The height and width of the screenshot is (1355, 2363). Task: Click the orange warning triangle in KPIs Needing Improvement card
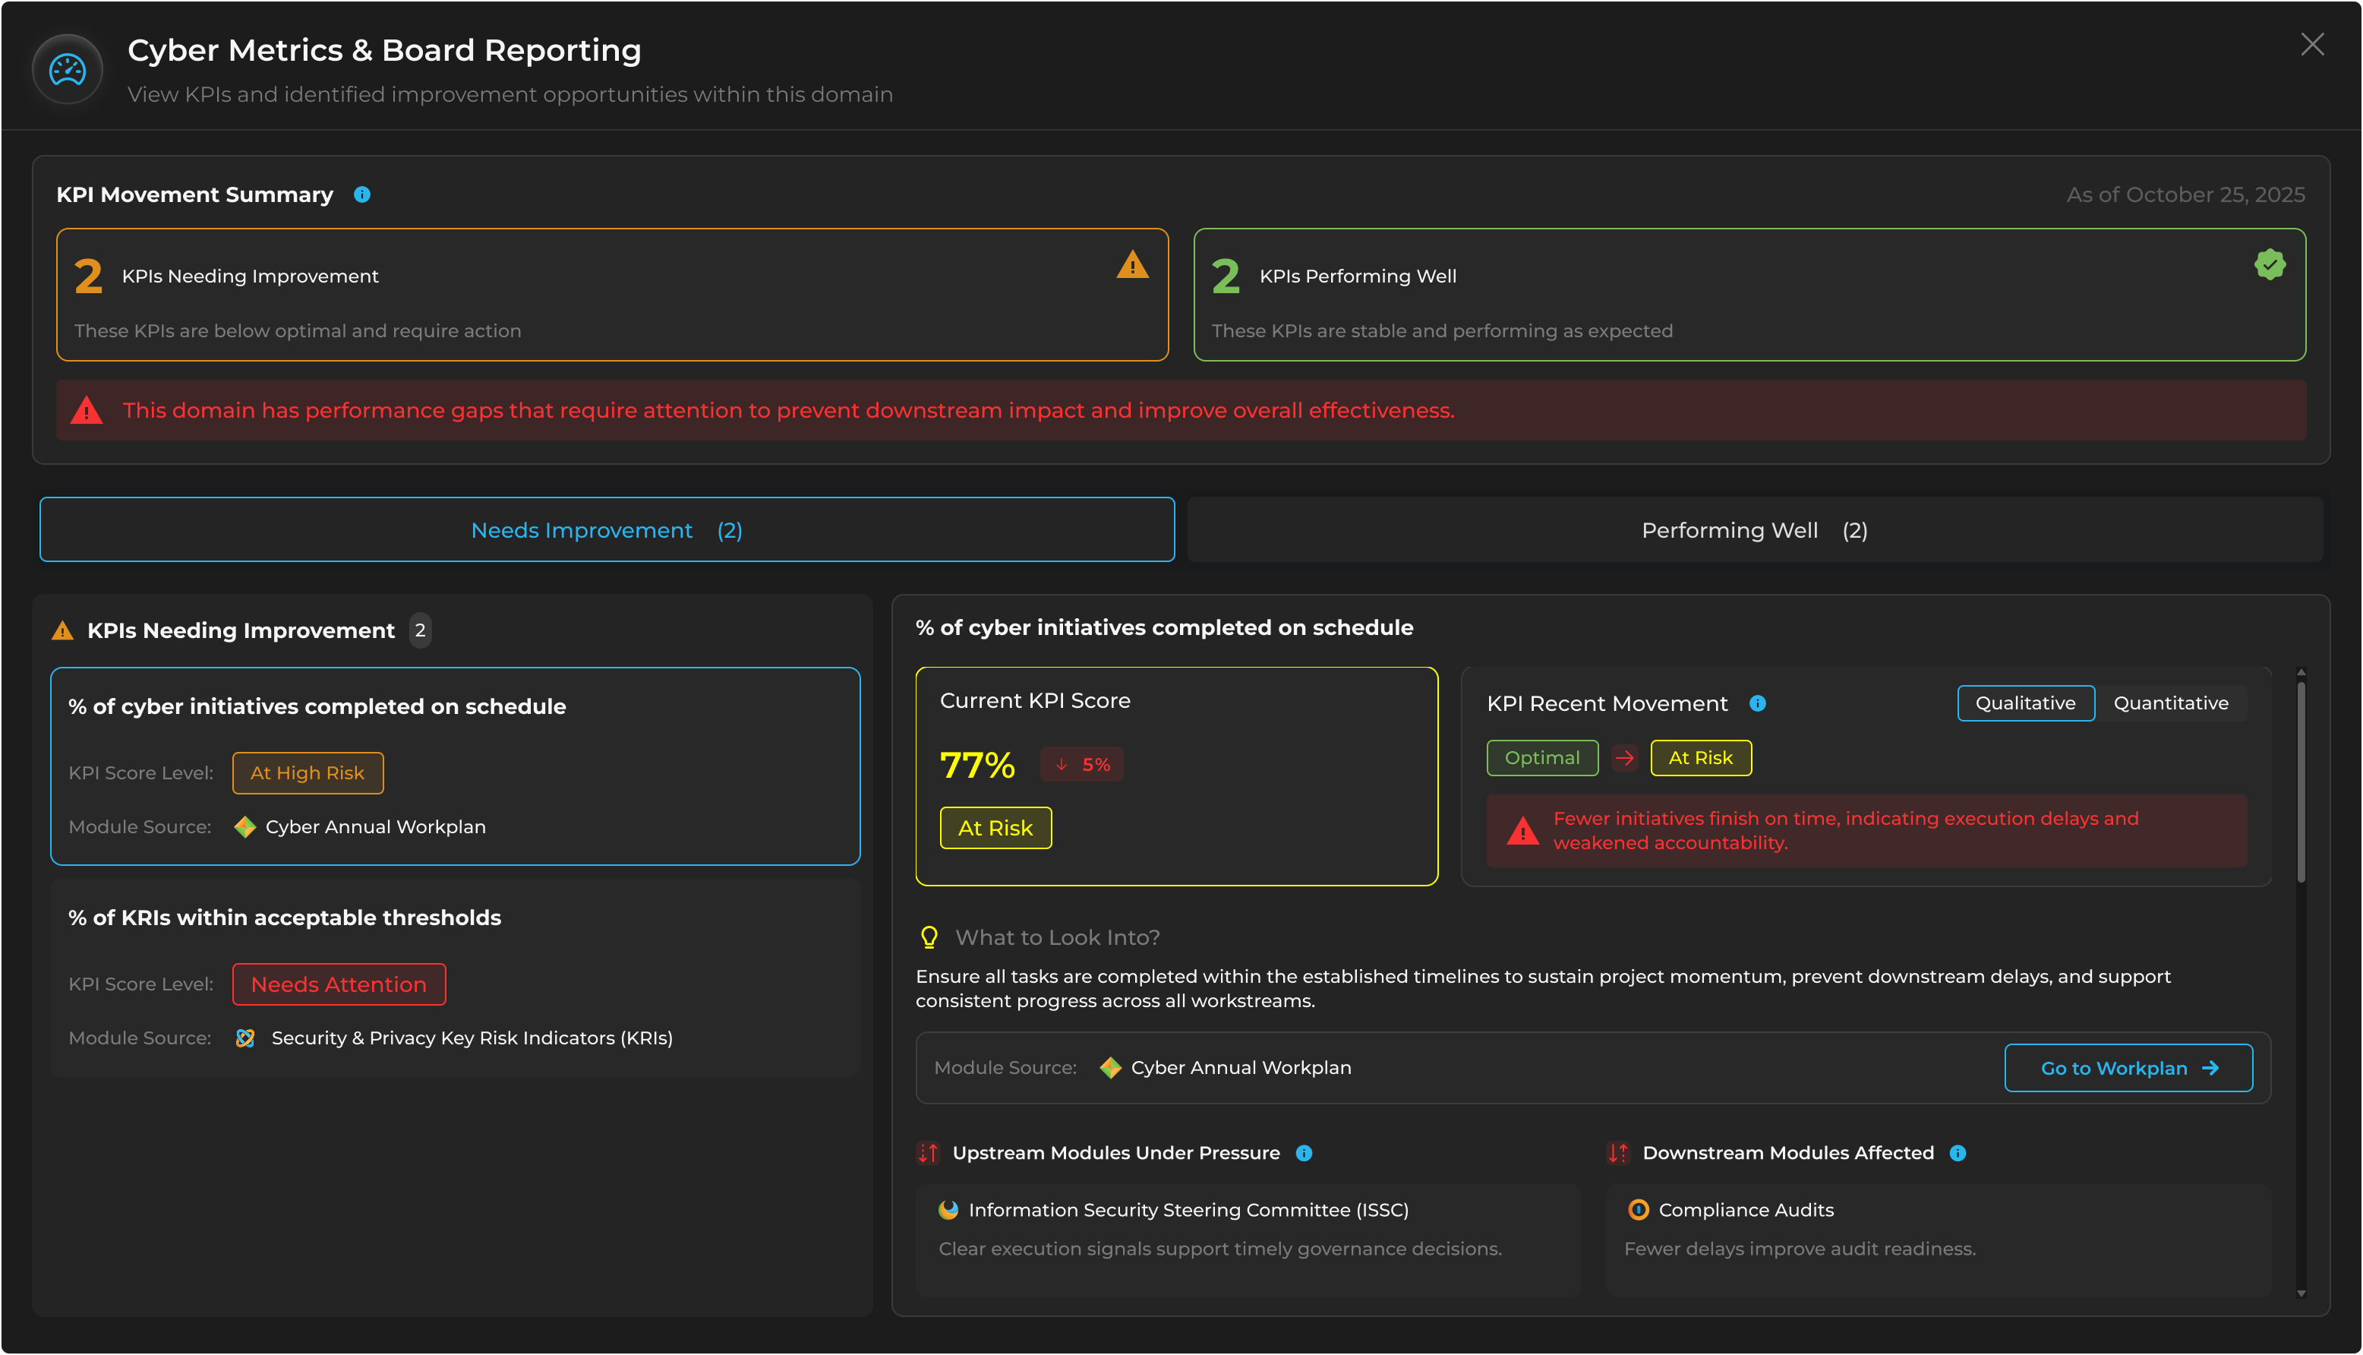click(1132, 265)
